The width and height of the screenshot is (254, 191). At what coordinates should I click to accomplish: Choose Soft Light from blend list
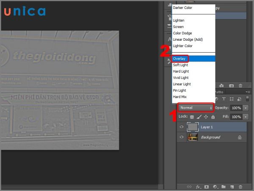coord(181,65)
